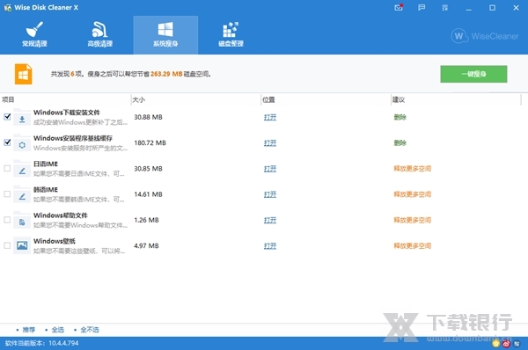The width and height of the screenshot is (528, 350).
Task: Click the Windows壁纸 picture icon
Action: pyautogui.click(x=22, y=245)
